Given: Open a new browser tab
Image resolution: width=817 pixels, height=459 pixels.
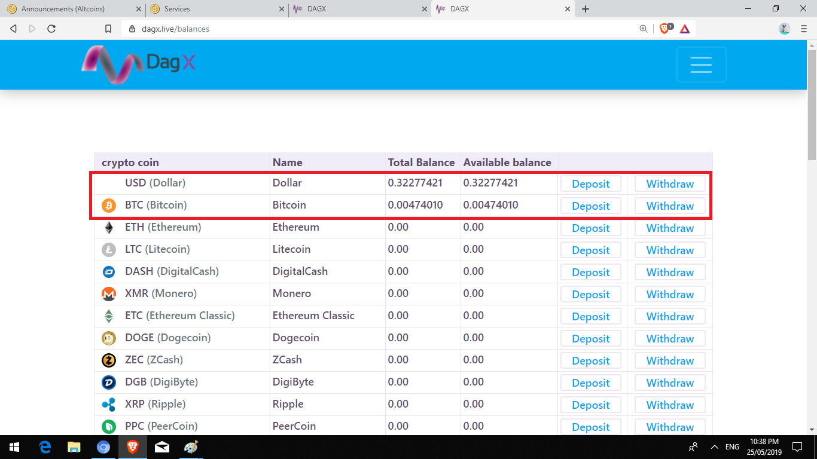Looking at the screenshot, I should point(586,9).
